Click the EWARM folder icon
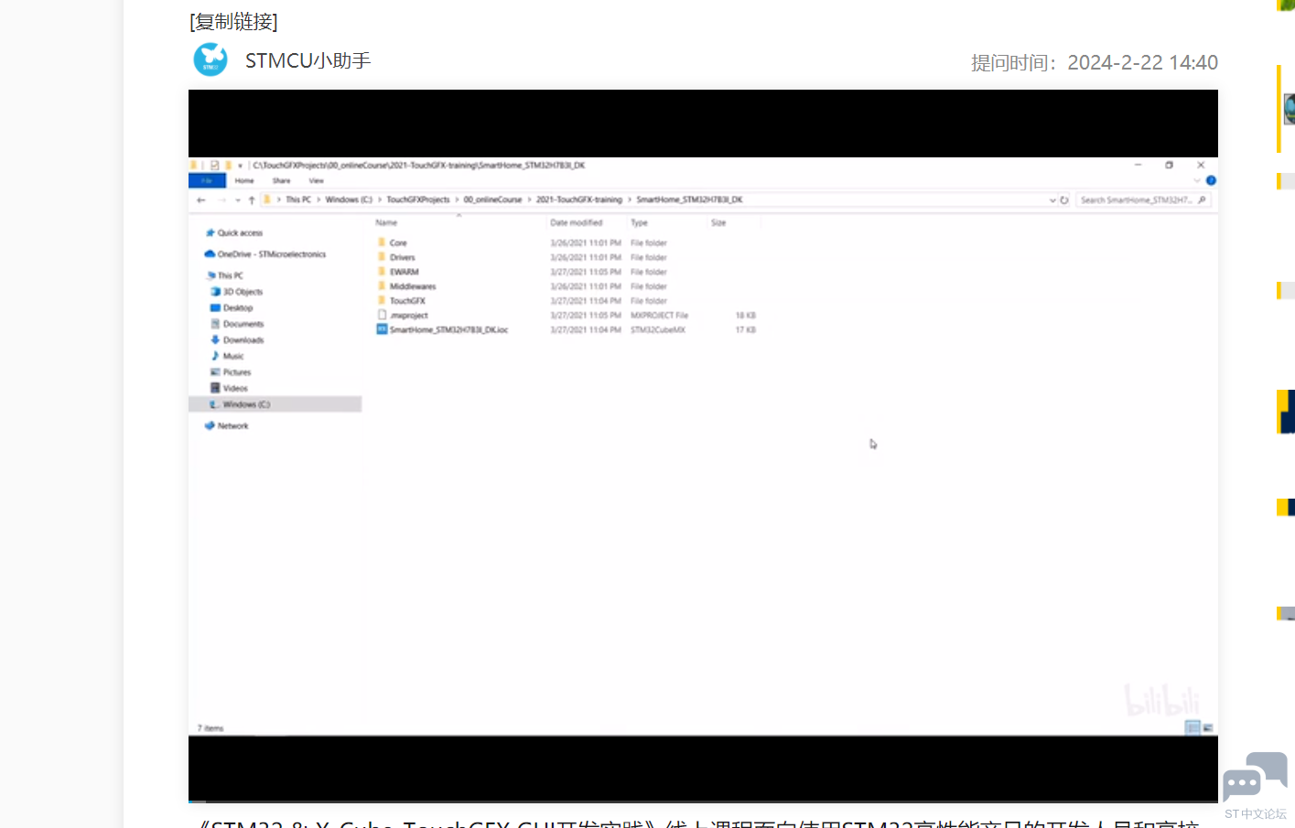 [382, 272]
